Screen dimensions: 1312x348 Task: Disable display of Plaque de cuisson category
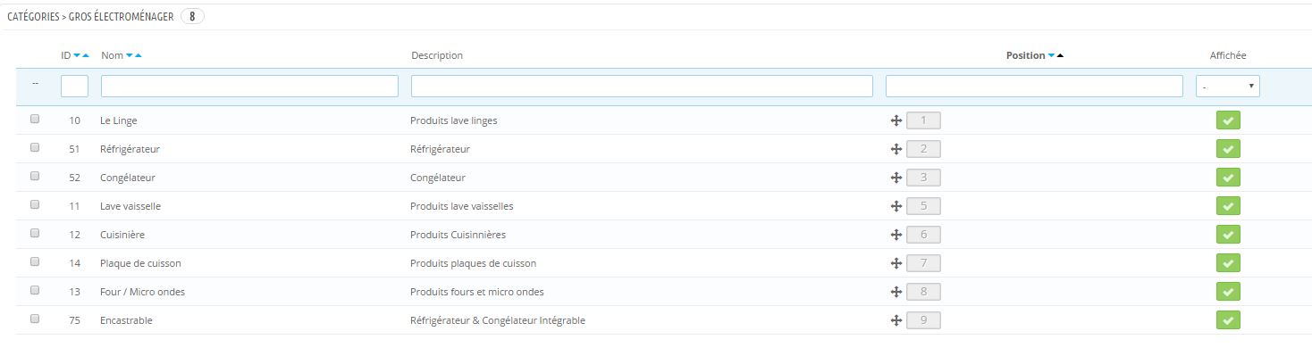pos(1228,263)
